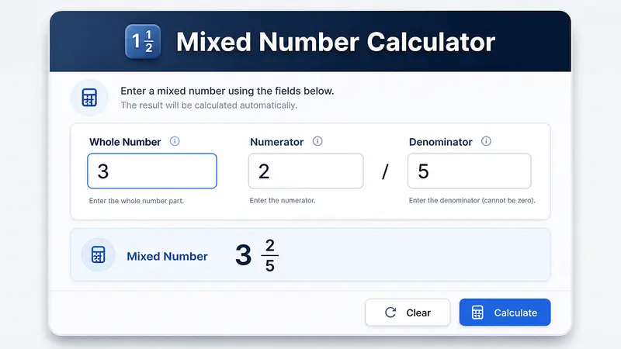Viewport: 621px width, 349px height.
Task: Click the Mixed Number result label
Action: pyautogui.click(x=167, y=257)
